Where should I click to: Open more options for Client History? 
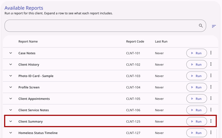click(211, 64)
